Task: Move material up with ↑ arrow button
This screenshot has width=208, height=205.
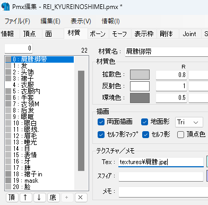Action: point(26,198)
